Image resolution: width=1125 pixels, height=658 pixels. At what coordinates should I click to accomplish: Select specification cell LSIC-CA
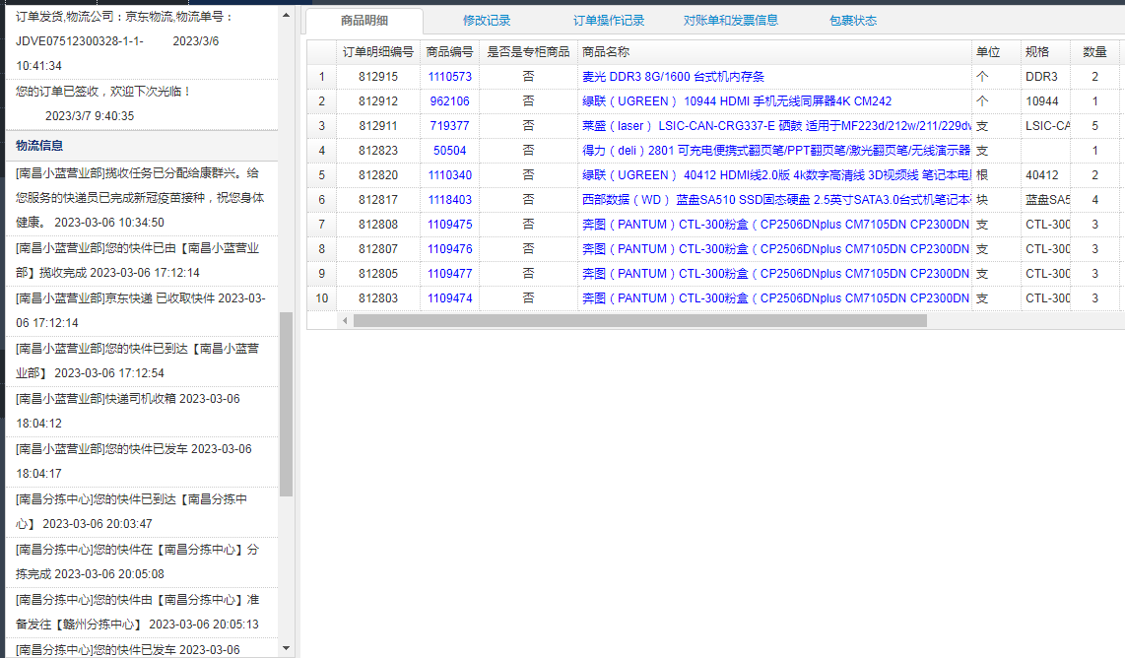(1045, 125)
